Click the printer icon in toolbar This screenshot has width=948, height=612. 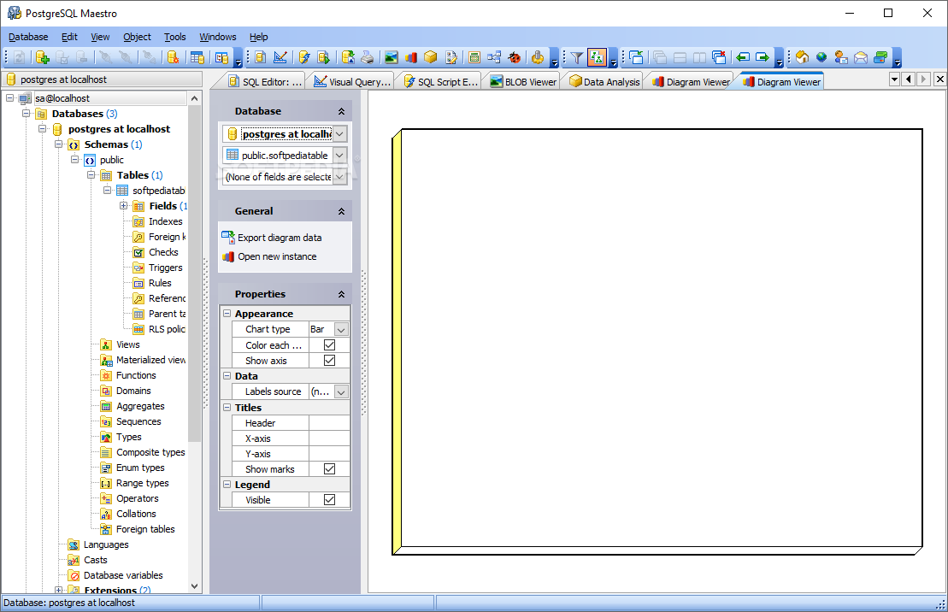(368, 57)
